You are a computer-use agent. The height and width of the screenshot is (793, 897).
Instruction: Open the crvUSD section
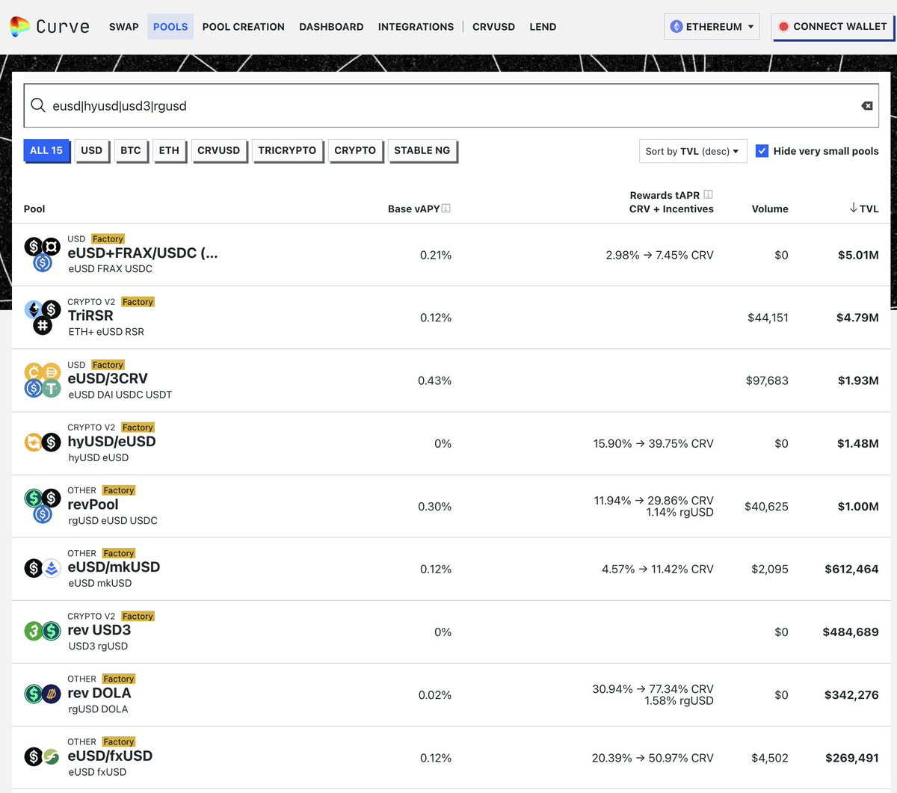tap(493, 26)
